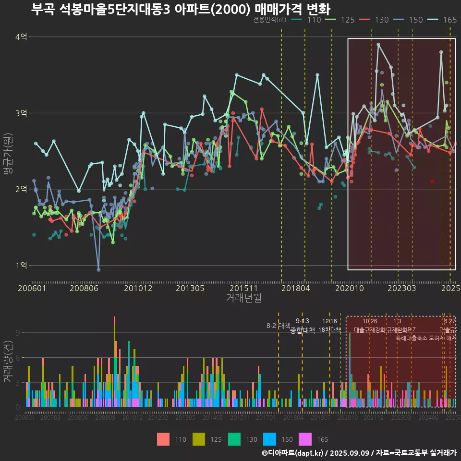
Task: Click the tallest bar in the volume chart
Action: coord(114,362)
